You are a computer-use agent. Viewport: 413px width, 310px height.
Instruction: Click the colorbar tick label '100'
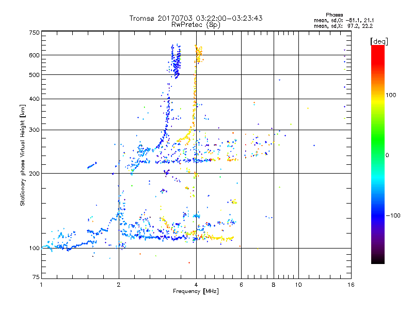coord(391,95)
